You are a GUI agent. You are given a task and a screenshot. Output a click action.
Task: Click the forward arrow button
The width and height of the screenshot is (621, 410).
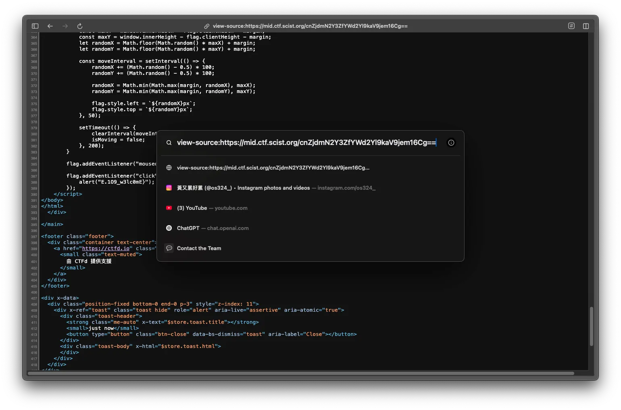pyautogui.click(x=65, y=26)
